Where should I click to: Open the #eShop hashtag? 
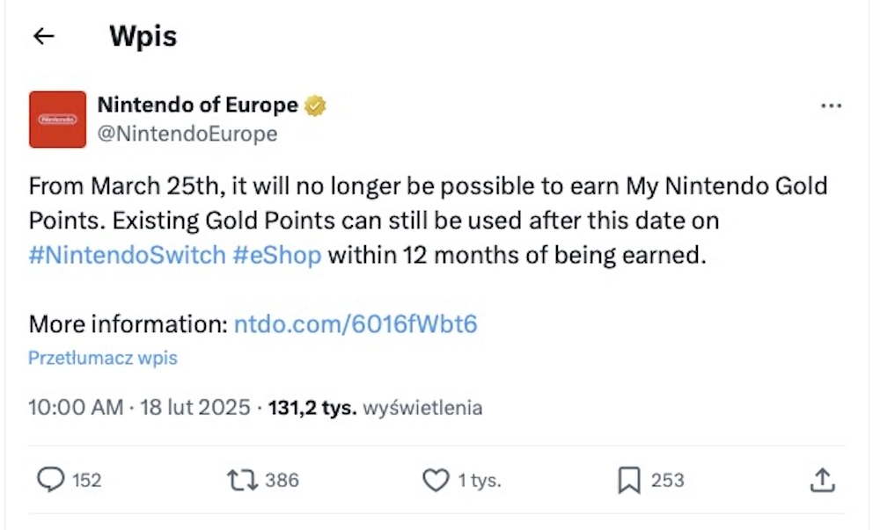click(277, 255)
